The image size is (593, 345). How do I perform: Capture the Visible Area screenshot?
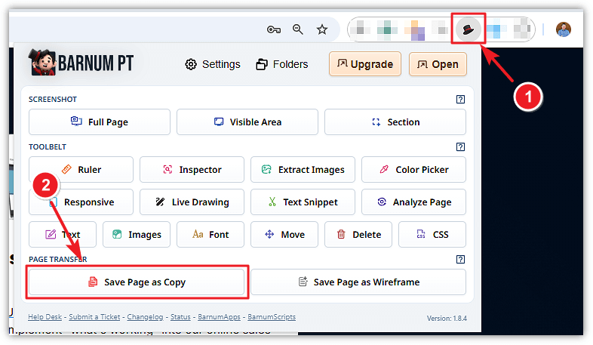pos(247,122)
